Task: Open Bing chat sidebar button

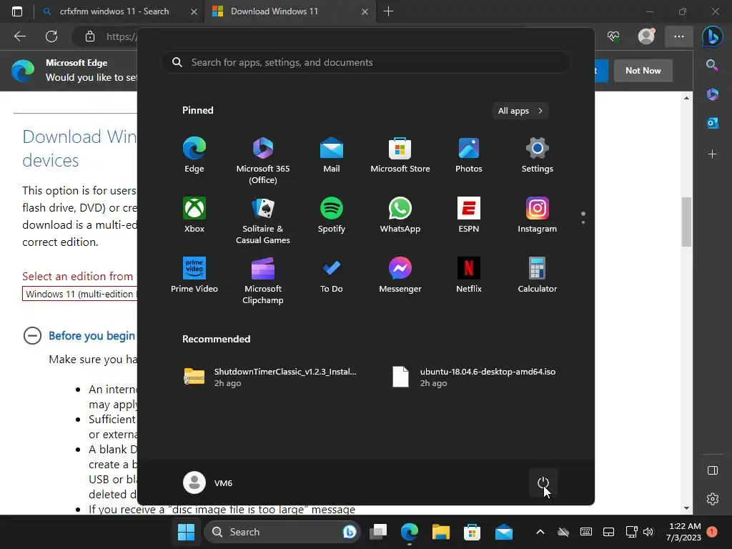Action: (713, 36)
